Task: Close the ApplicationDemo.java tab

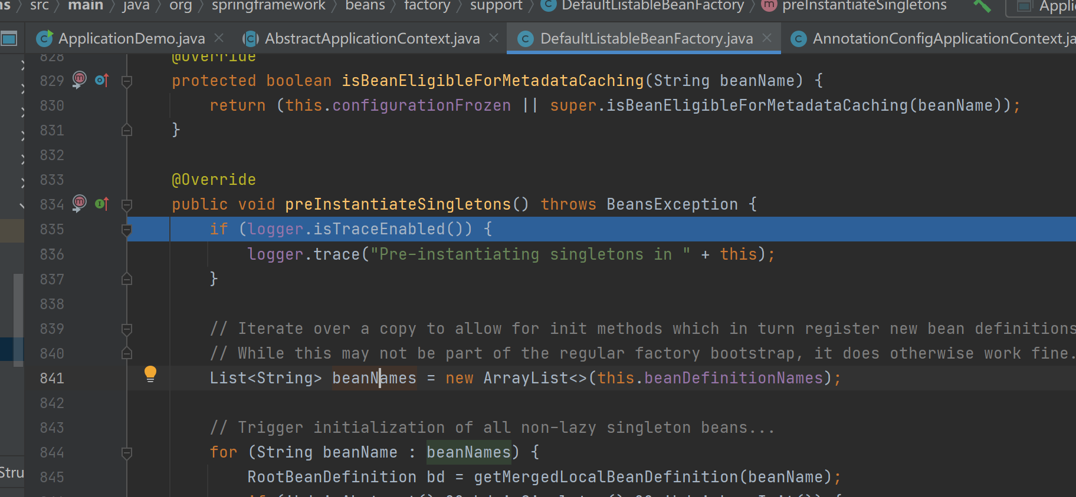Action: pos(219,38)
